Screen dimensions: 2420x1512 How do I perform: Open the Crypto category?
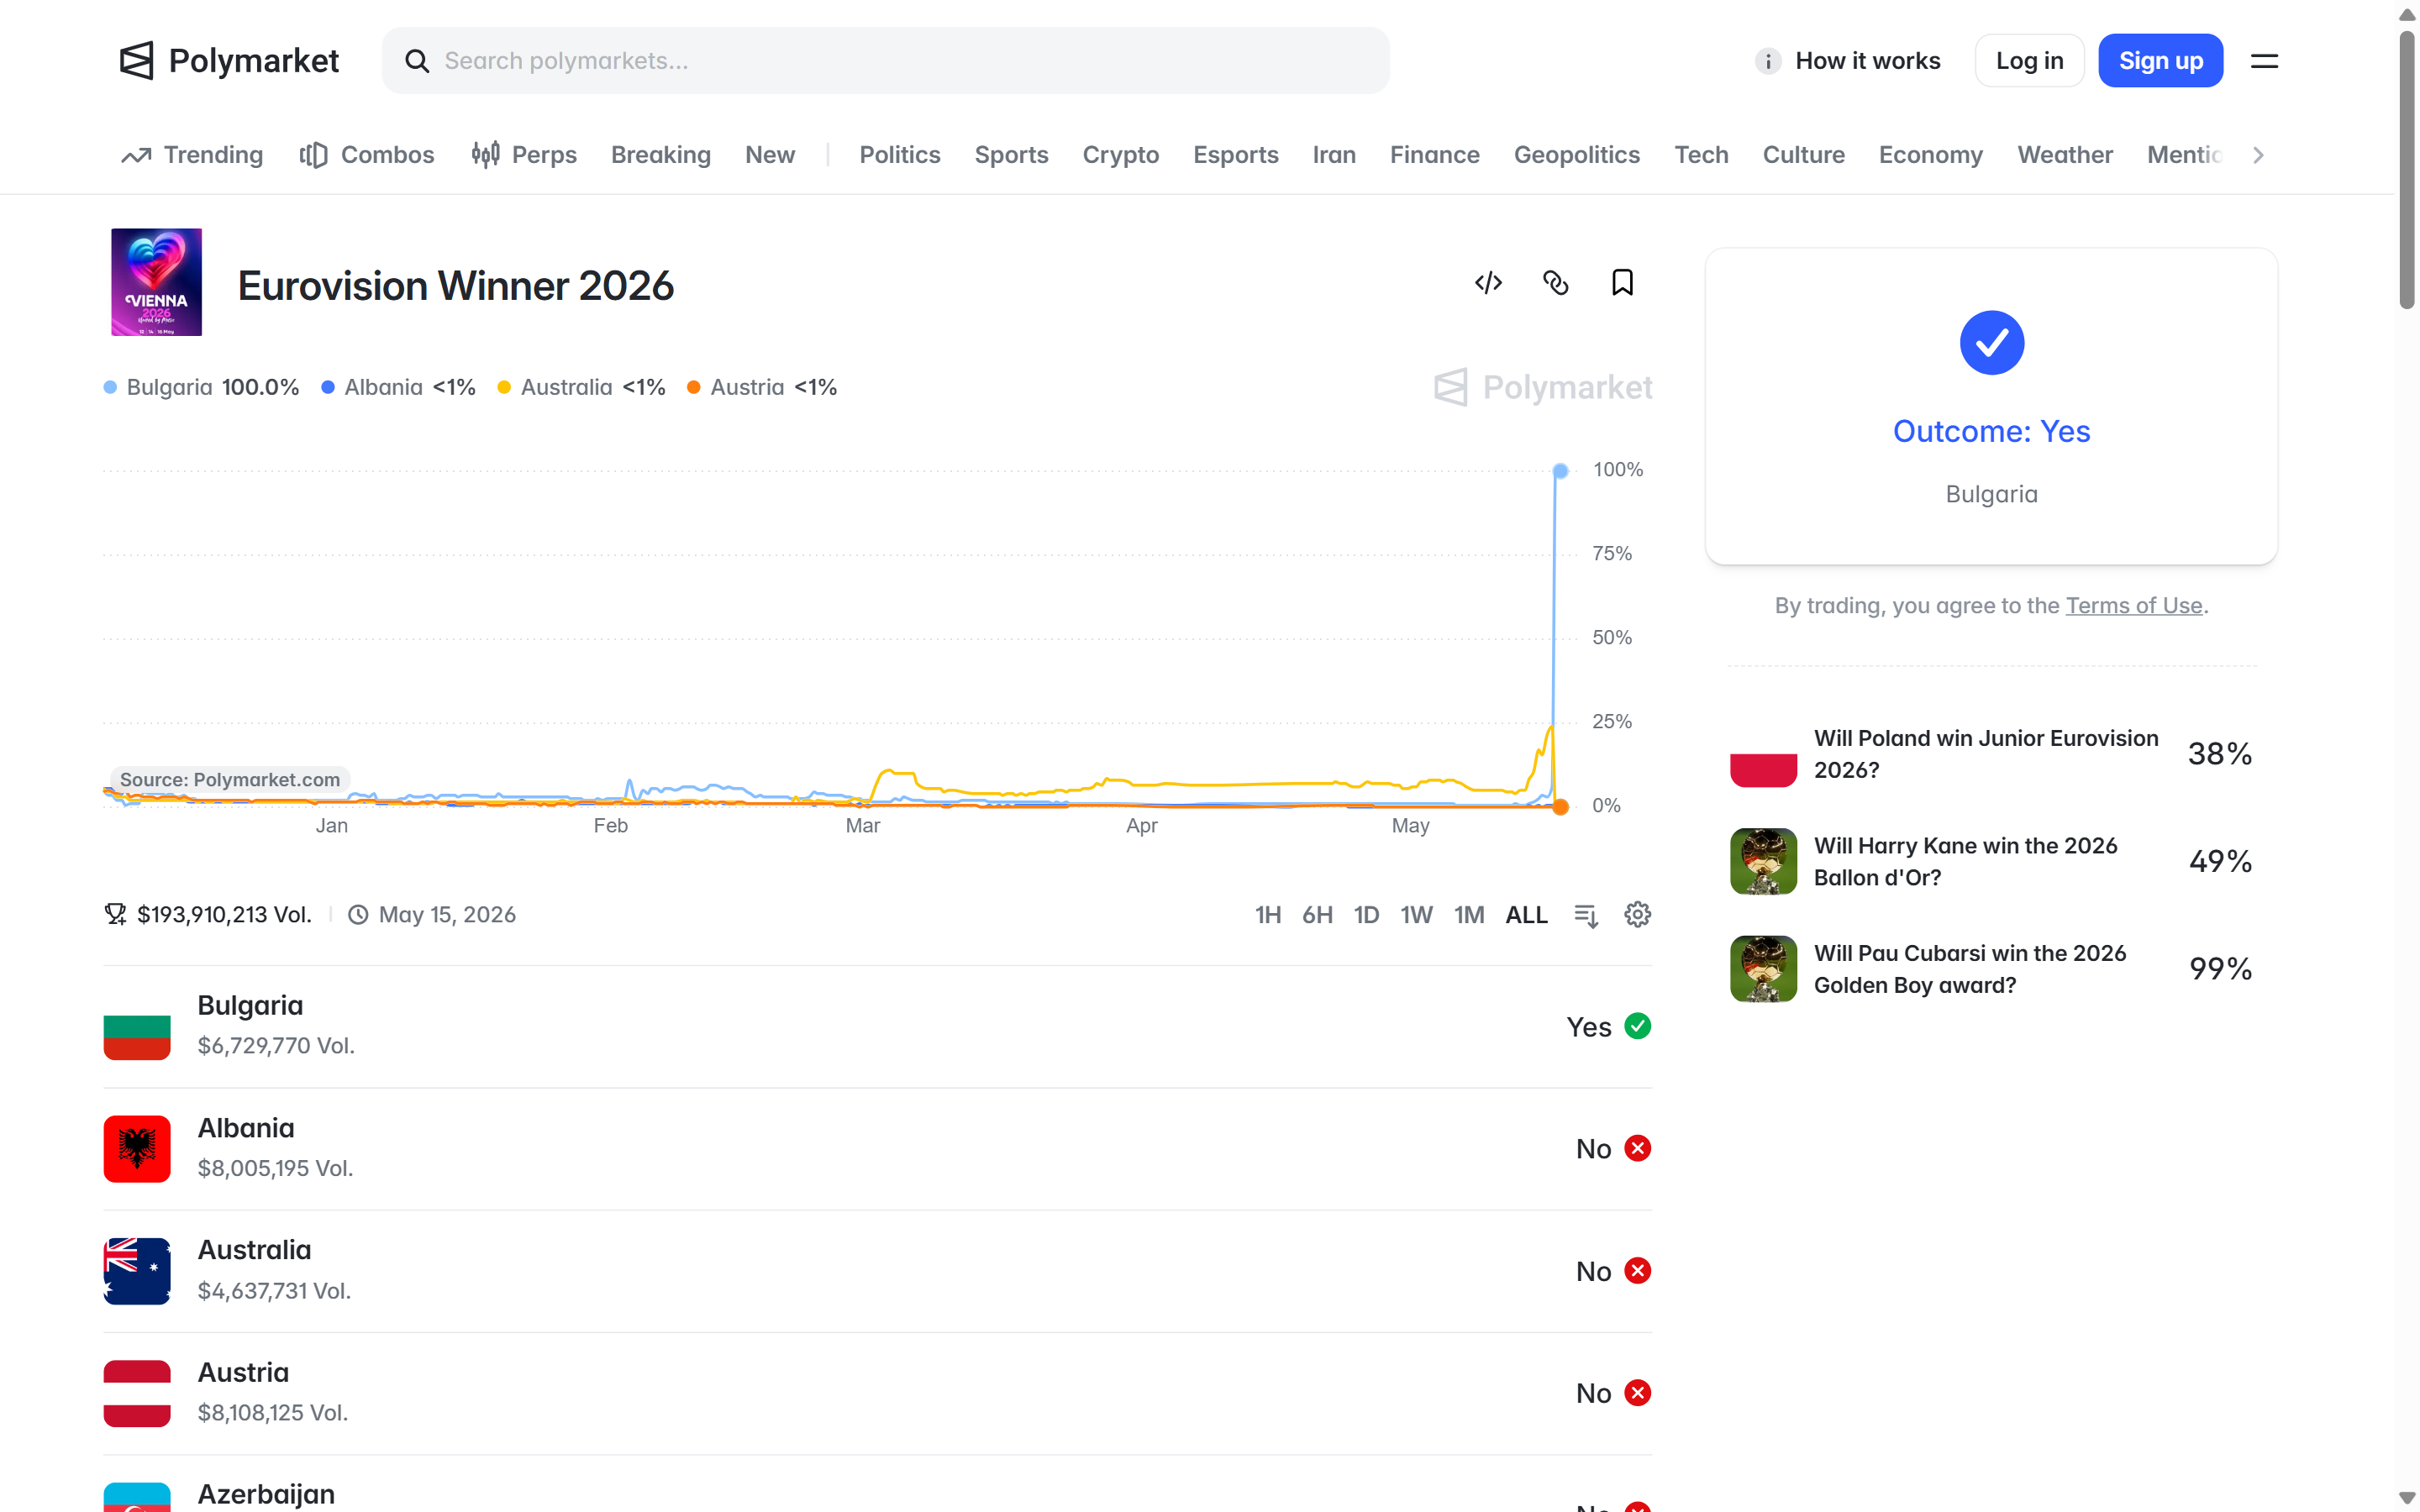(1120, 155)
